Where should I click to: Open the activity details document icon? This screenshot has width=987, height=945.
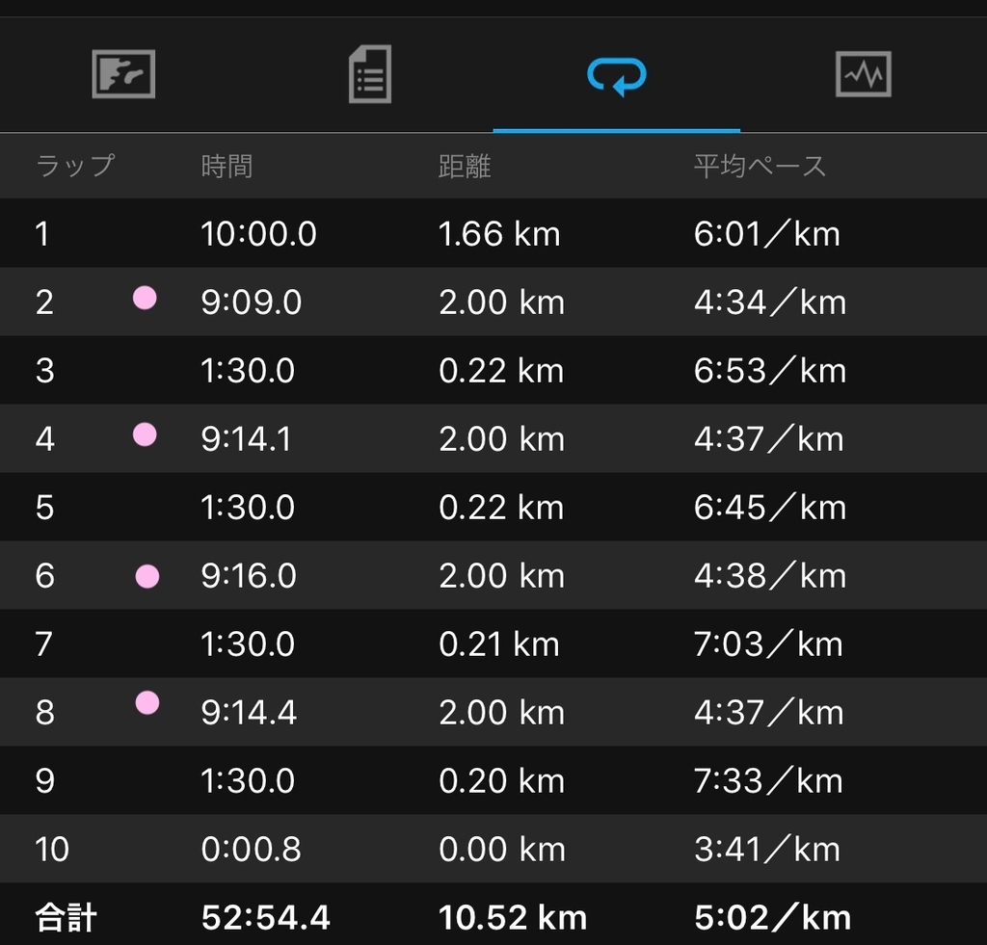click(370, 73)
